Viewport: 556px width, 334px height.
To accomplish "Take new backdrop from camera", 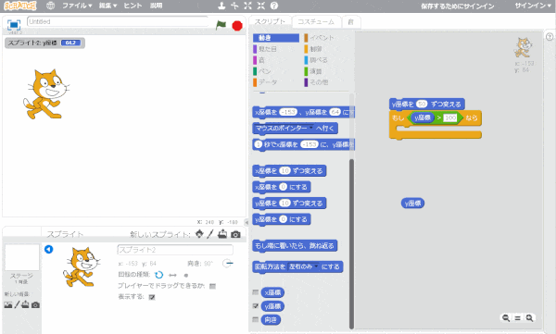I will (35, 304).
